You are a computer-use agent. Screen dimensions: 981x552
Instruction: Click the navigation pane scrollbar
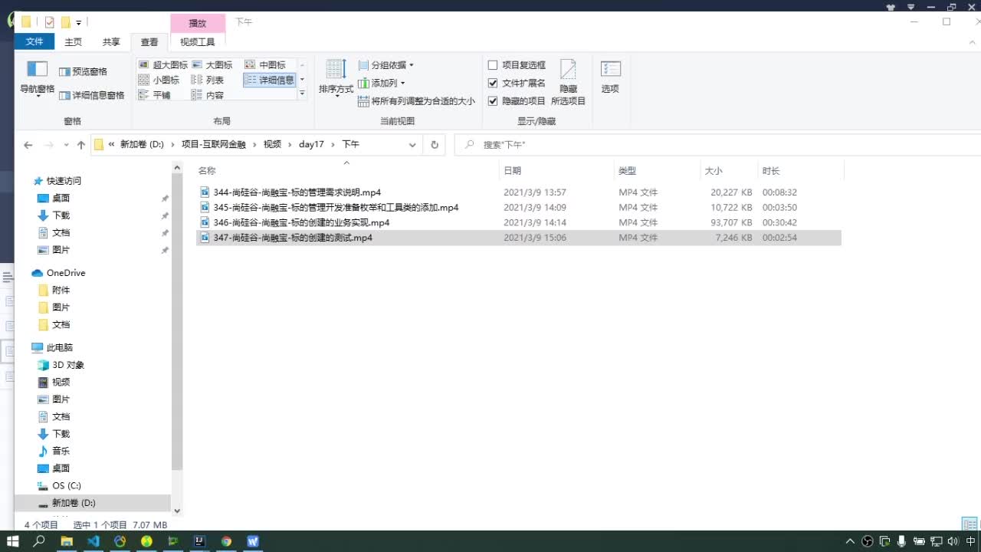(x=177, y=322)
